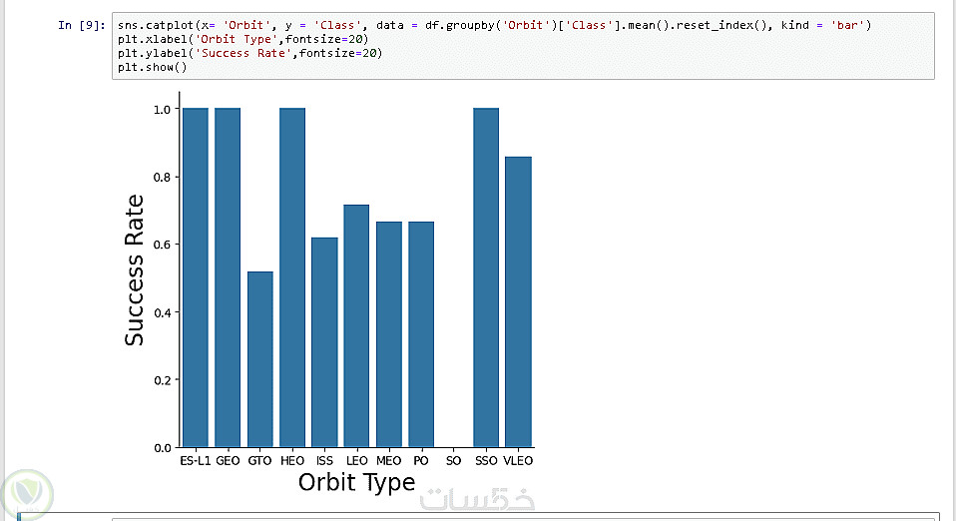Click the 'ISS' x-axis tick label
Viewport: 956px width, 521px height.
(324, 460)
